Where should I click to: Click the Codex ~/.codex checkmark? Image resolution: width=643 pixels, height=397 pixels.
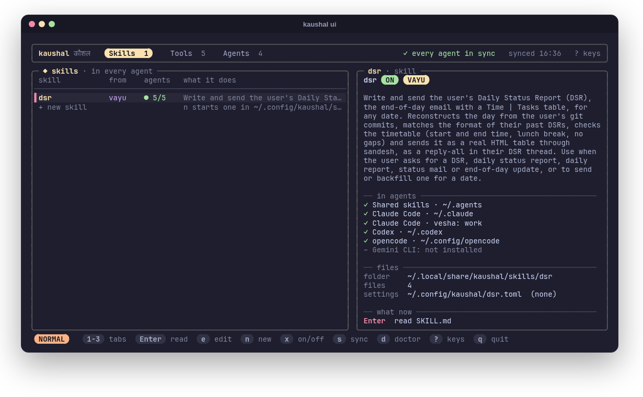click(366, 232)
